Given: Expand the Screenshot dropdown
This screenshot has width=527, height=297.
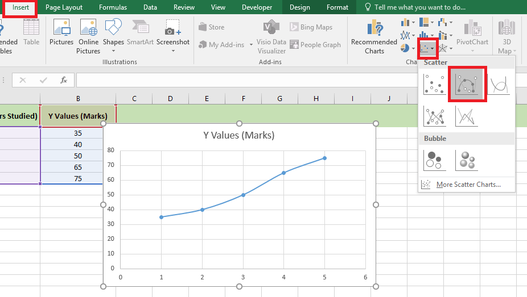Looking at the screenshot, I should pyautogui.click(x=173, y=51).
